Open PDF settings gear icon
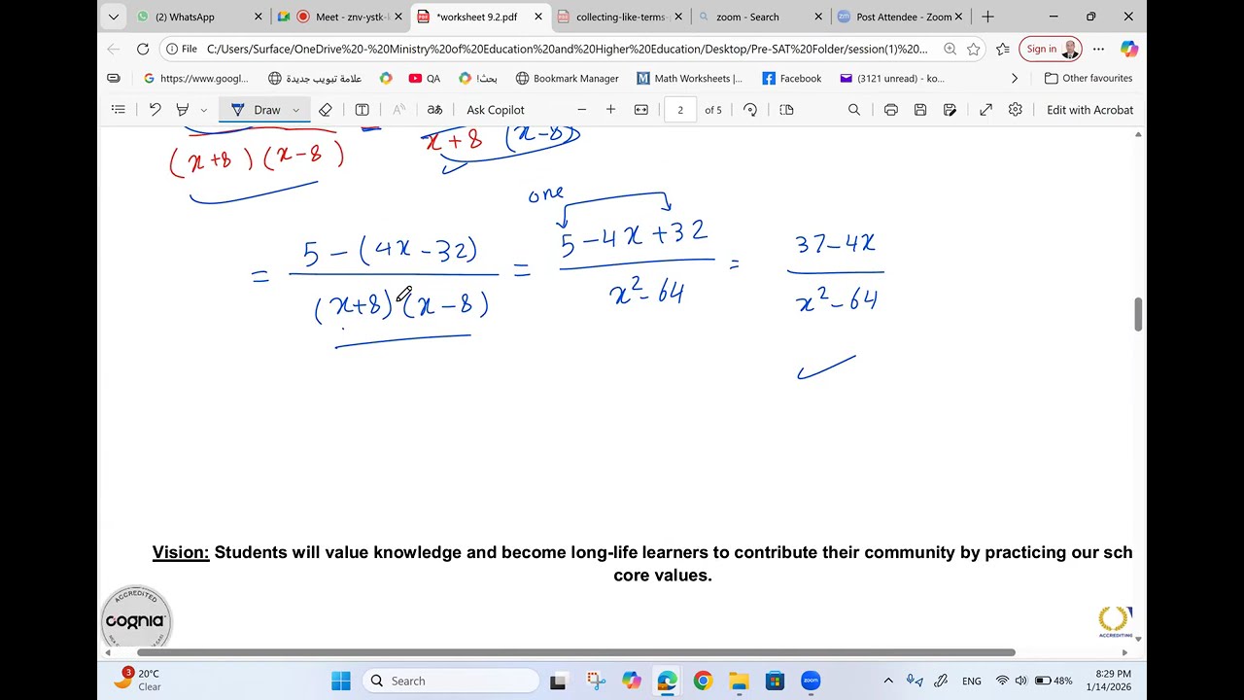The height and width of the screenshot is (700, 1244). pyautogui.click(x=1016, y=110)
